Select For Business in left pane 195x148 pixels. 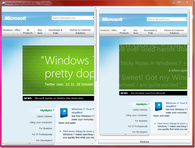46,128
